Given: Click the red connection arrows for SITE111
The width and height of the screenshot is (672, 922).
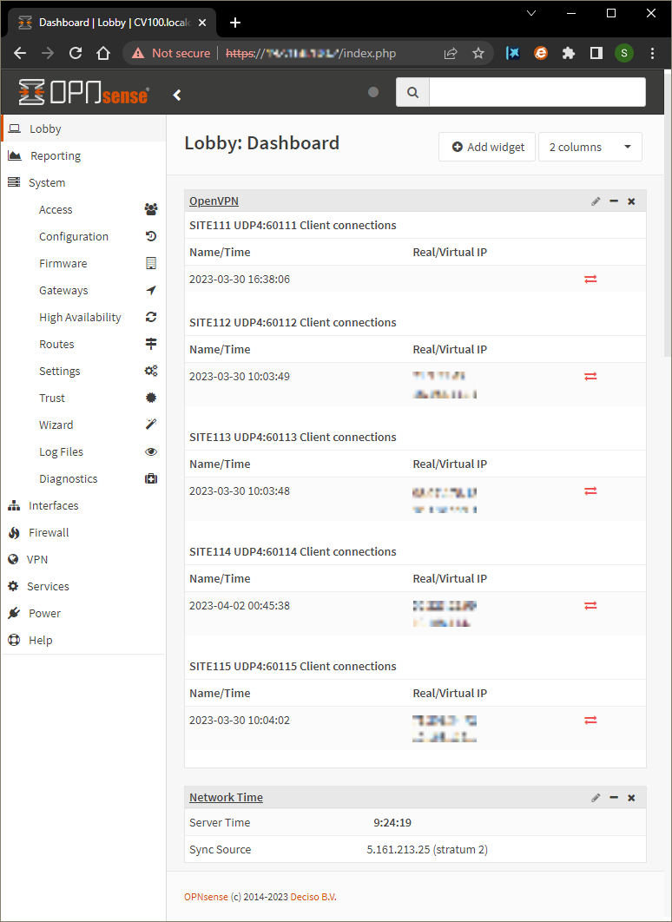Looking at the screenshot, I should (x=590, y=279).
